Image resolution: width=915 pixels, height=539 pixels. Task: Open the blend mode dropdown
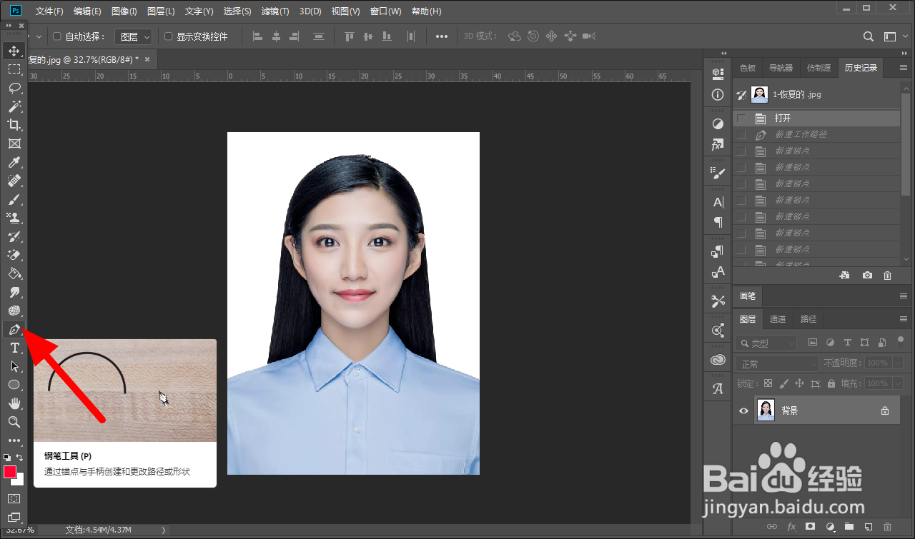click(x=776, y=363)
